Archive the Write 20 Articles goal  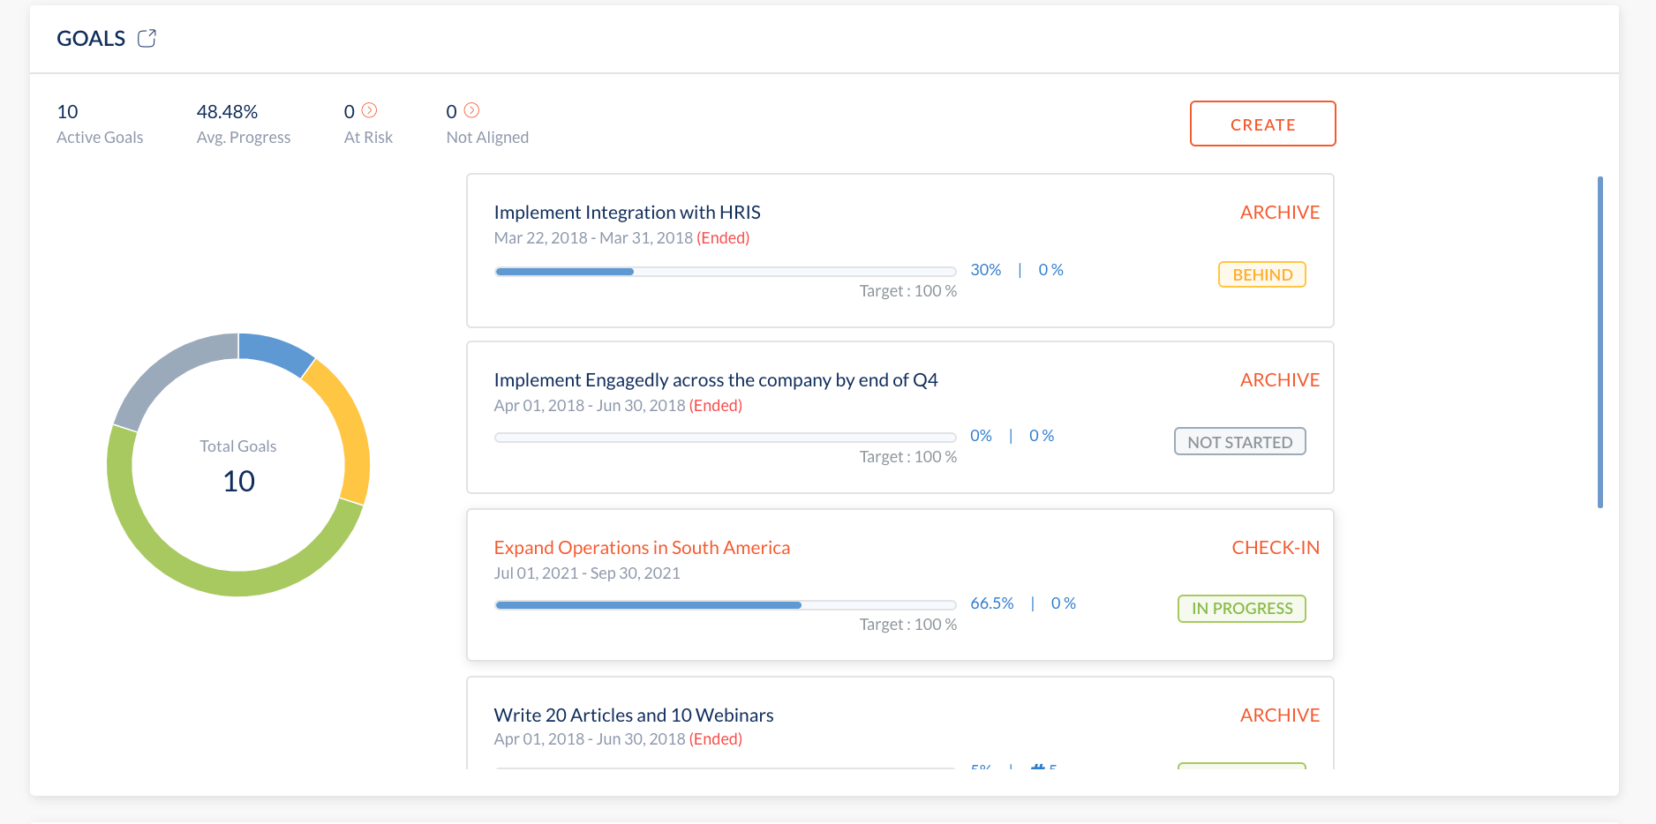click(x=1279, y=715)
